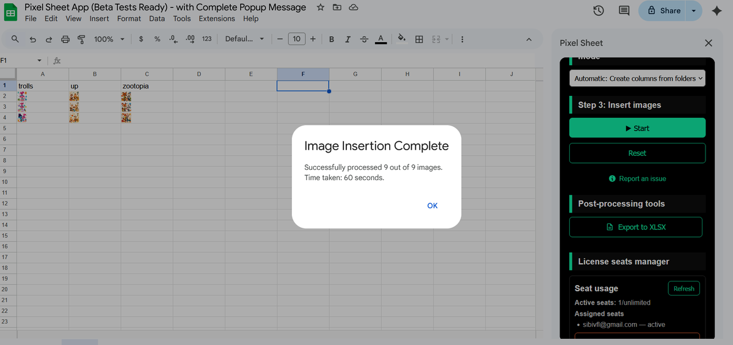Open the Share options dropdown arrow
Image resolution: width=733 pixels, height=345 pixels.
click(693, 10)
